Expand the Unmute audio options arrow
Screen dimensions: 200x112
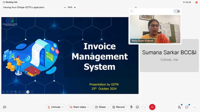[63, 107]
